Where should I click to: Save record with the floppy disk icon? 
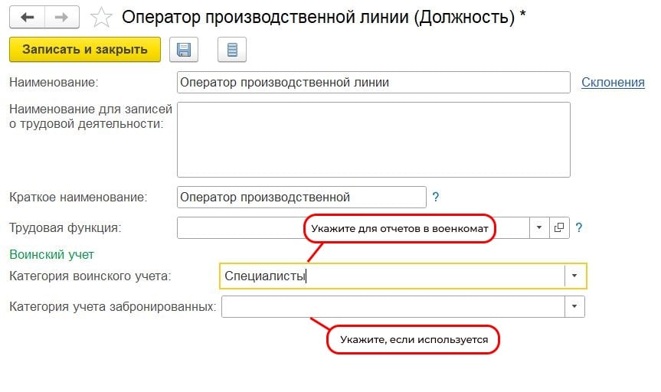click(x=184, y=50)
